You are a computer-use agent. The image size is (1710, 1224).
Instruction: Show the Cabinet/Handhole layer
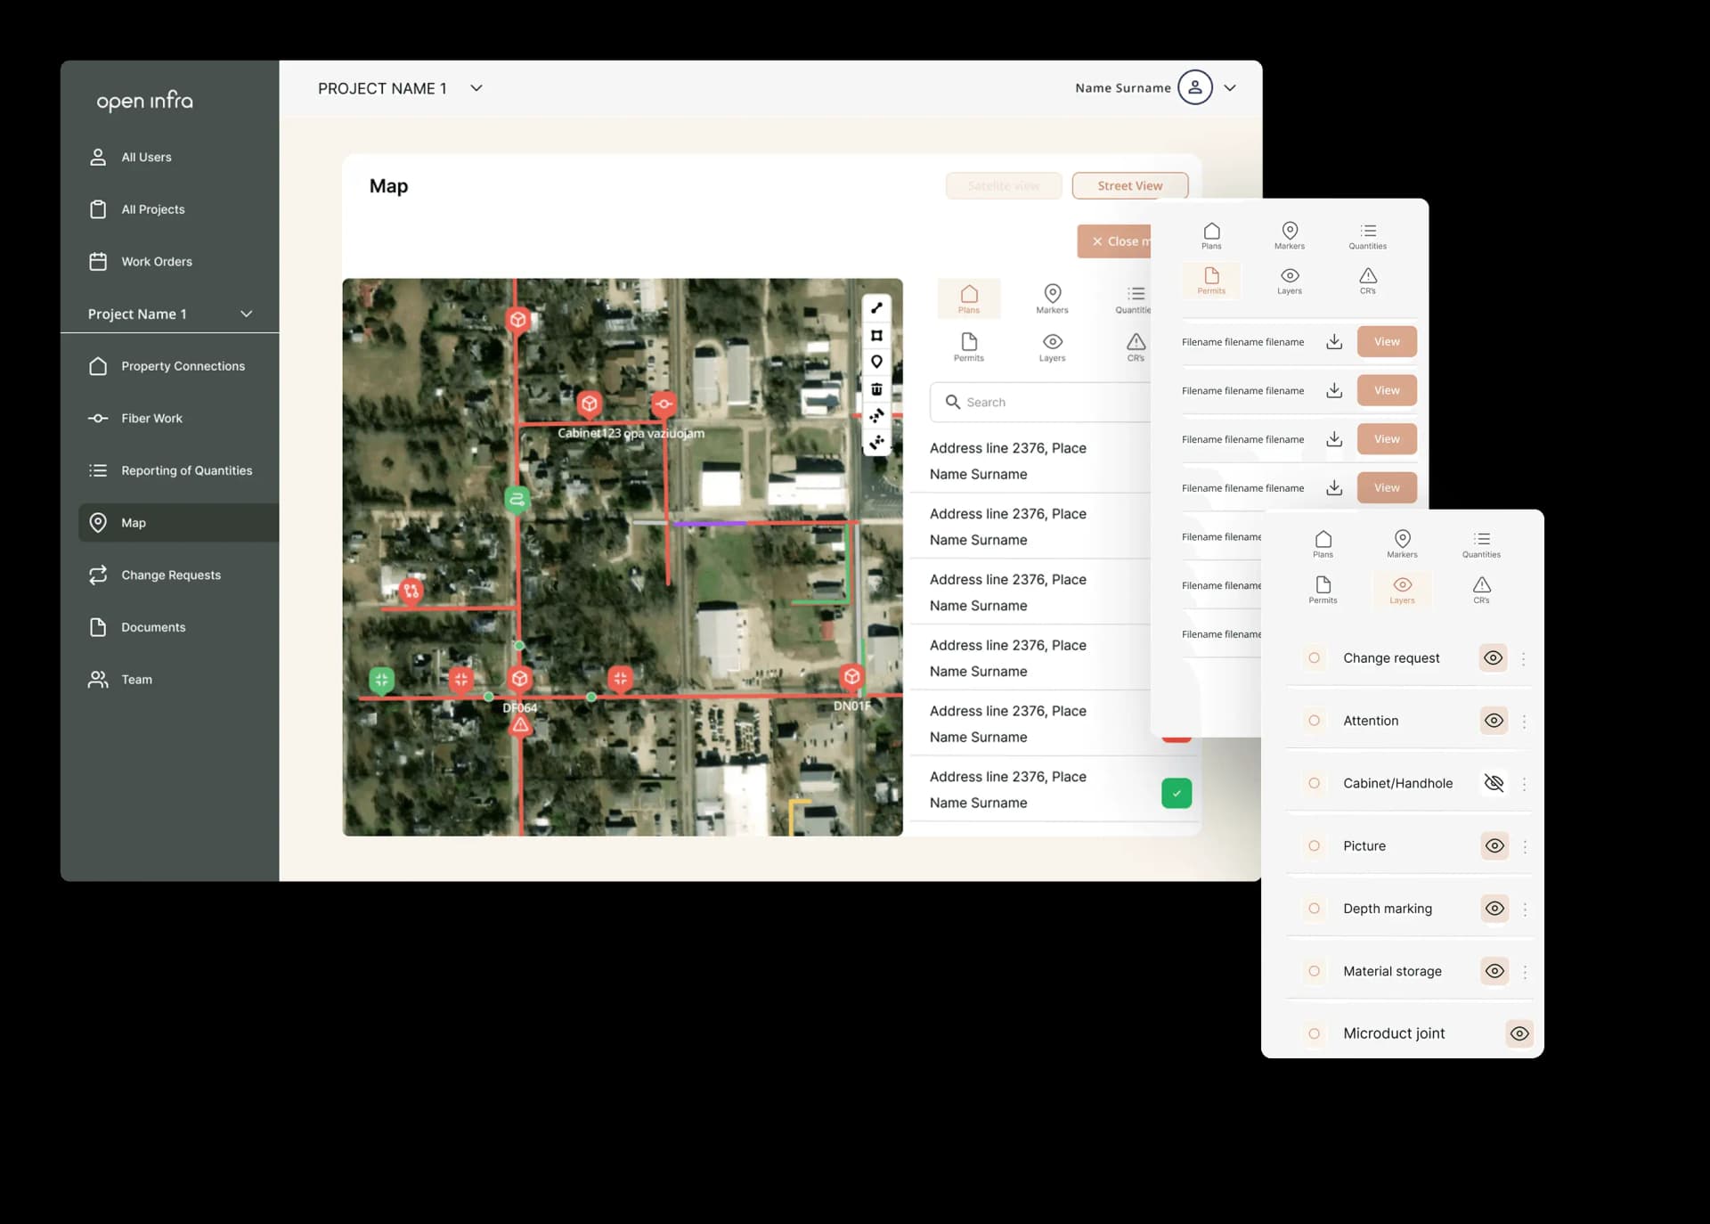click(1494, 784)
